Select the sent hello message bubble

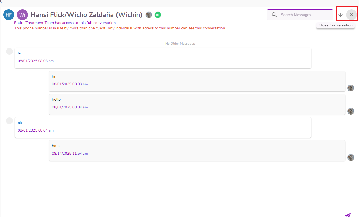[197, 104]
